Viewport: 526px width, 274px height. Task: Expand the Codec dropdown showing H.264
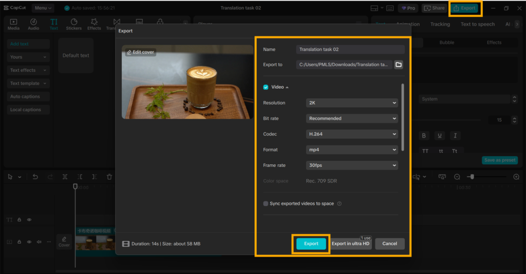pyautogui.click(x=352, y=134)
